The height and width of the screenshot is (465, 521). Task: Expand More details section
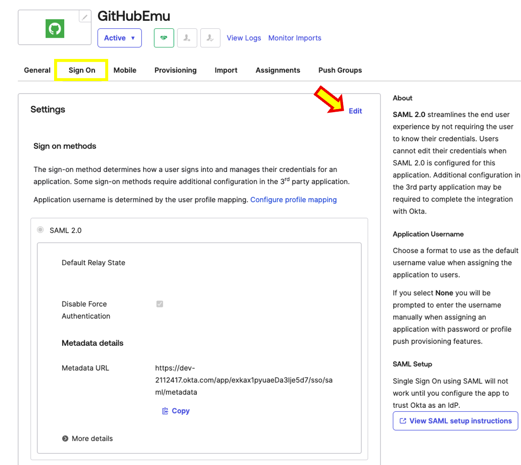[x=87, y=438]
